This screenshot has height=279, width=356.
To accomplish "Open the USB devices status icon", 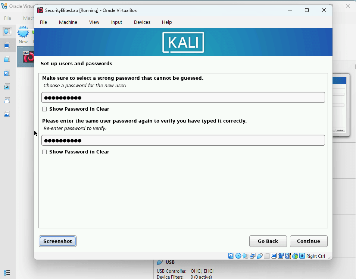I will pos(260,256).
